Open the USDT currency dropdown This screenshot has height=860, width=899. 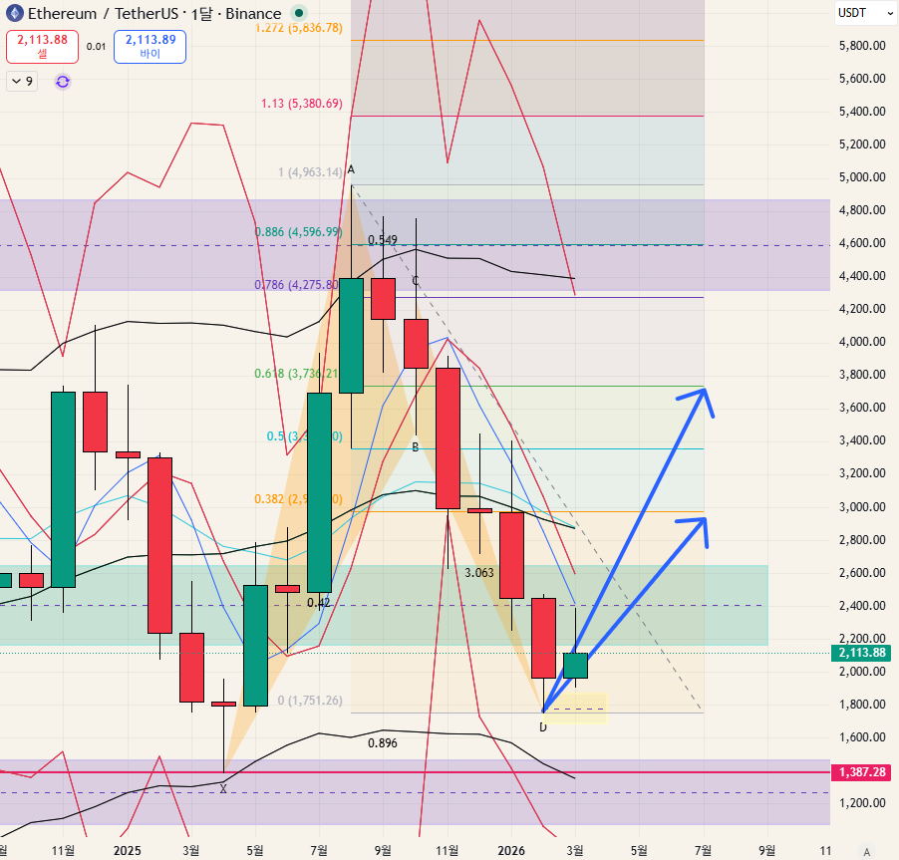865,13
